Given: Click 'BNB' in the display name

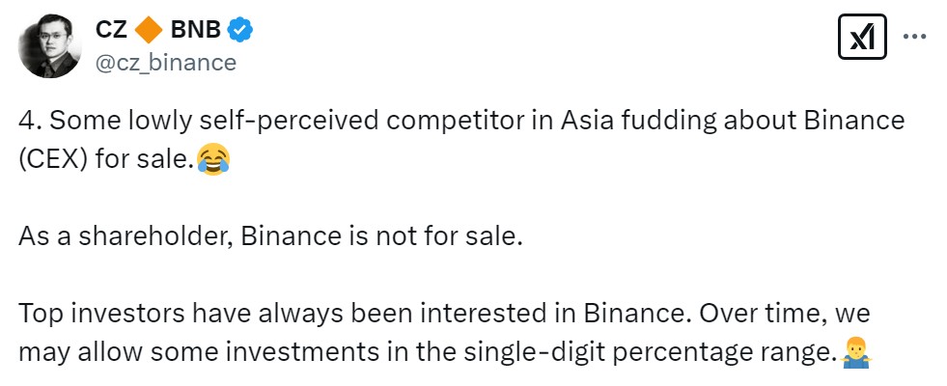Looking at the screenshot, I should (x=196, y=31).
